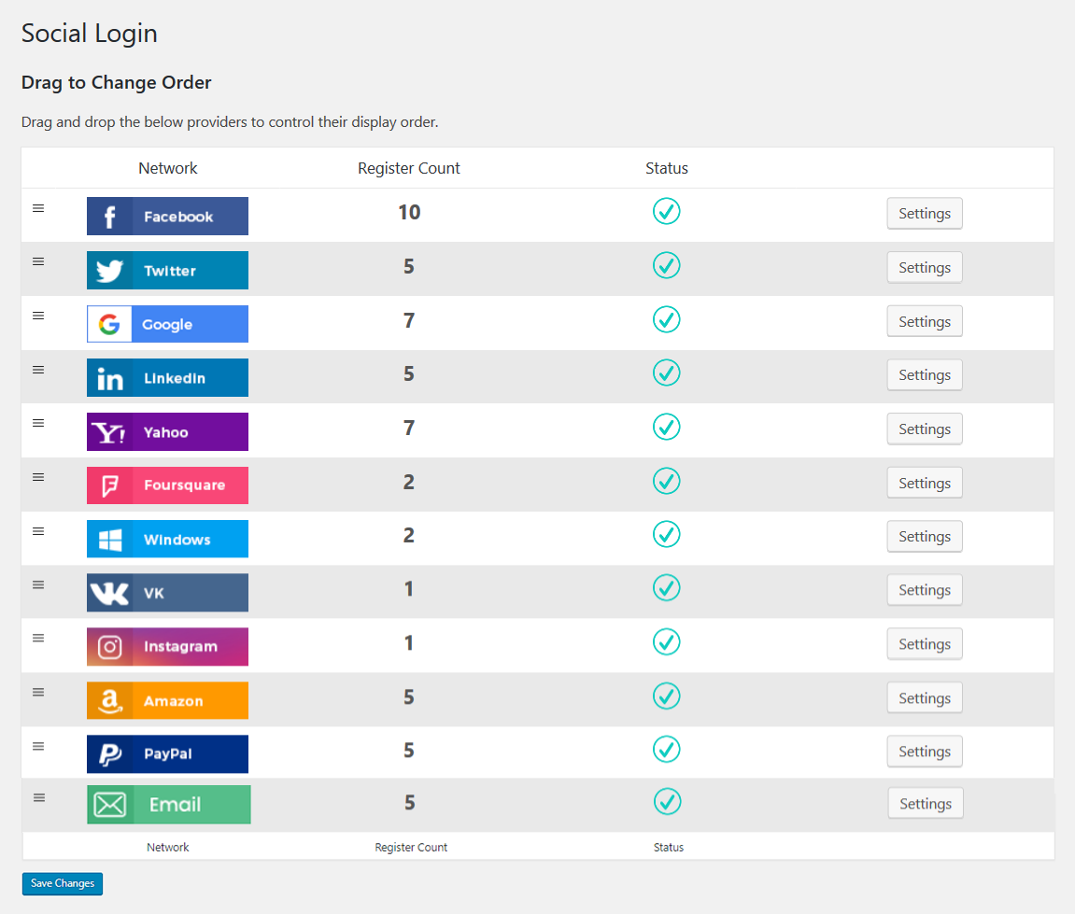Select the Yahoo provider logo

pyautogui.click(x=167, y=432)
